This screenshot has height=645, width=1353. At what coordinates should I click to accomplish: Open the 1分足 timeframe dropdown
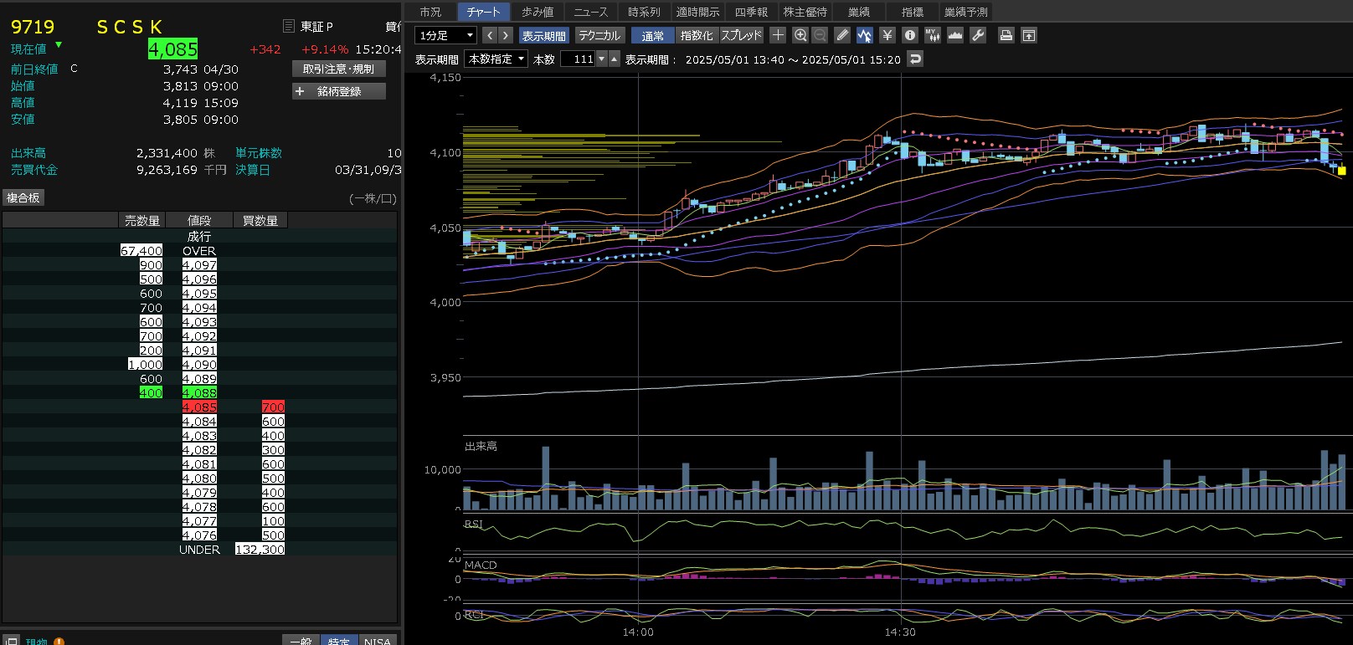pyautogui.click(x=445, y=36)
